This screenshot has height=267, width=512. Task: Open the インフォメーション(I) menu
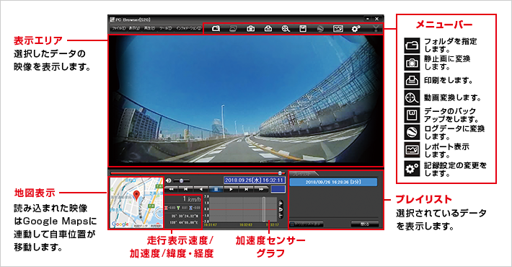coord(188,29)
